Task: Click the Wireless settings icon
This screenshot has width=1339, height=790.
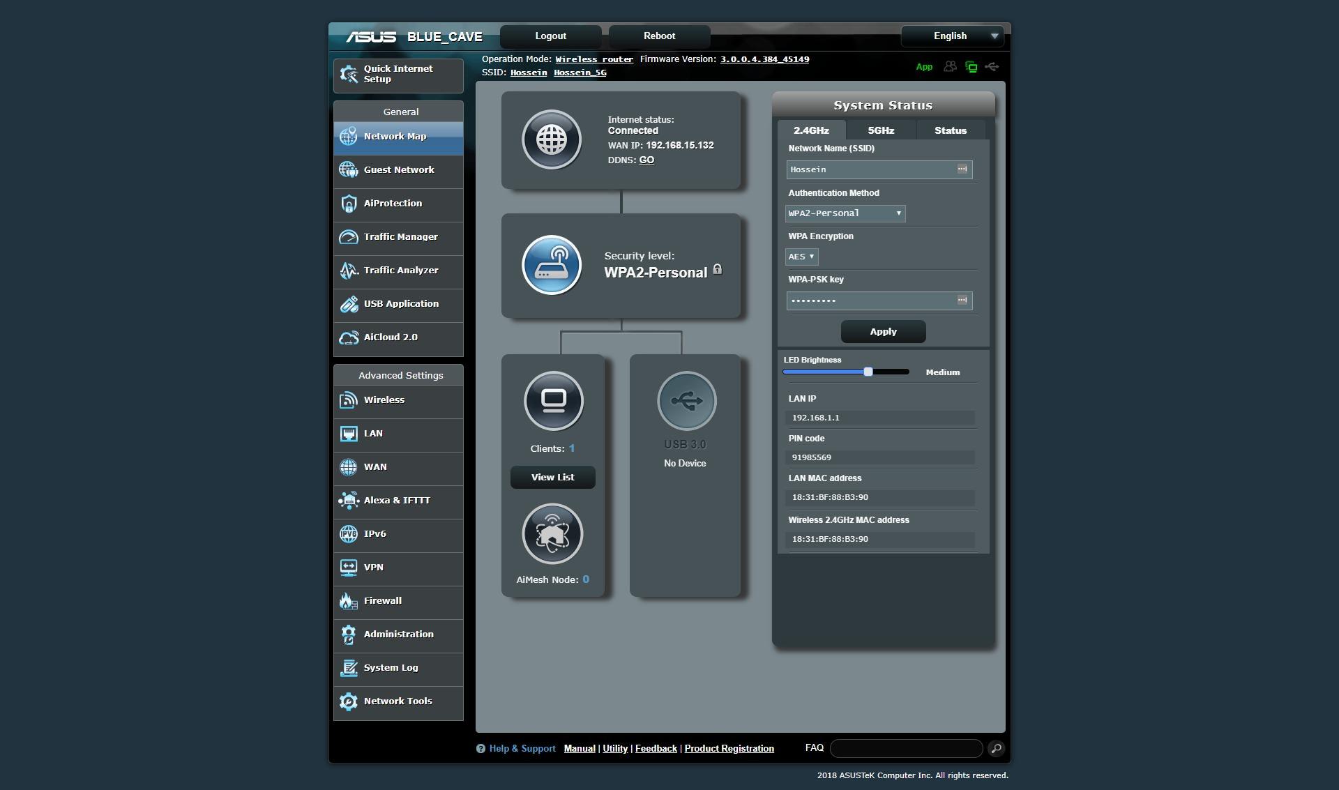Action: pos(349,400)
